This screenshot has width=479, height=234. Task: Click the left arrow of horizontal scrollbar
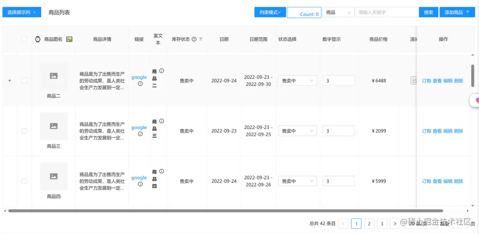click(x=4, y=211)
